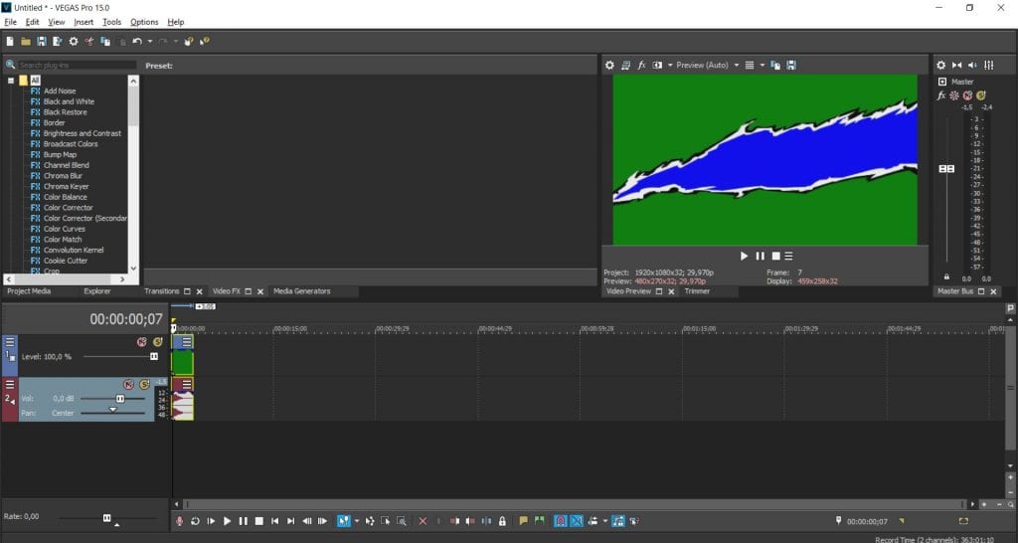Open the Preview (Auto) quality dropdown
The image size is (1018, 543).
click(x=707, y=65)
